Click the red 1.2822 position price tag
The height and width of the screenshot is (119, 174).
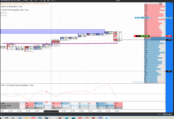point(168,36)
